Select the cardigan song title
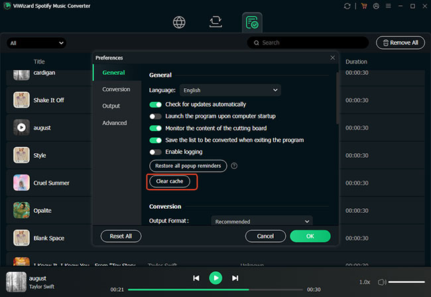This screenshot has width=431, height=297. (x=44, y=73)
